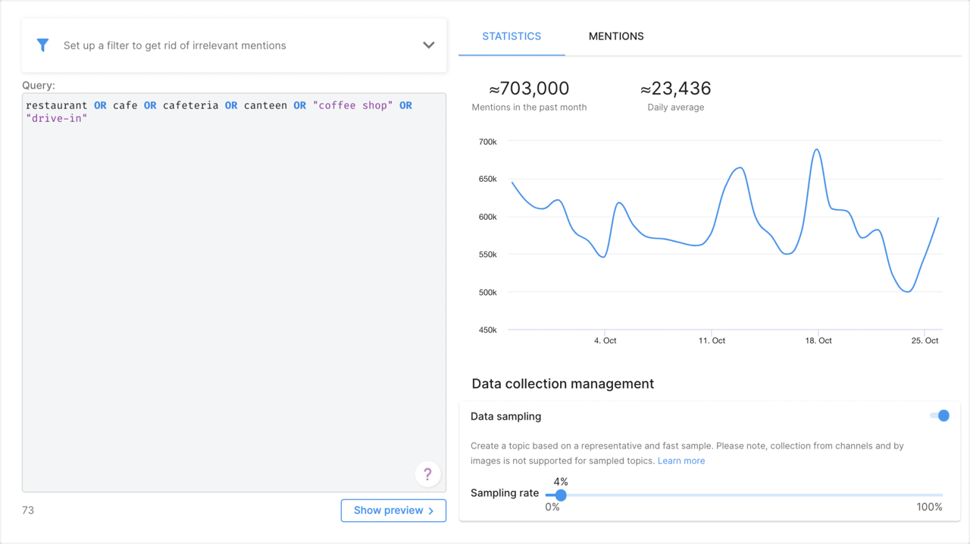Open the query help question mark
The height and width of the screenshot is (544, 970).
(x=427, y=474)
